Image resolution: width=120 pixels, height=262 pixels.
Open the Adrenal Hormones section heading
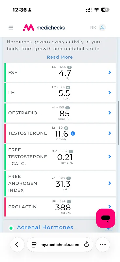click(45, 227)
